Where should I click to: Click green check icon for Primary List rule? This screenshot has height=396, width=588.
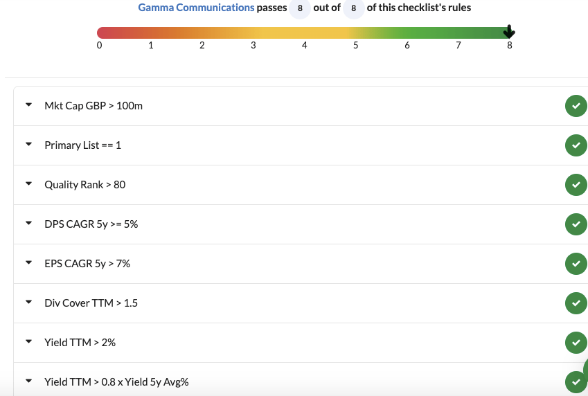(576, 145)
